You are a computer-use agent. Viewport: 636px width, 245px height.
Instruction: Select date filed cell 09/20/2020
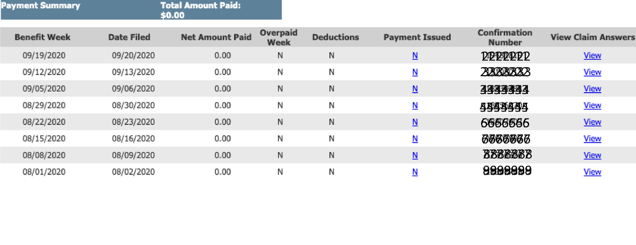click(134, 56)
